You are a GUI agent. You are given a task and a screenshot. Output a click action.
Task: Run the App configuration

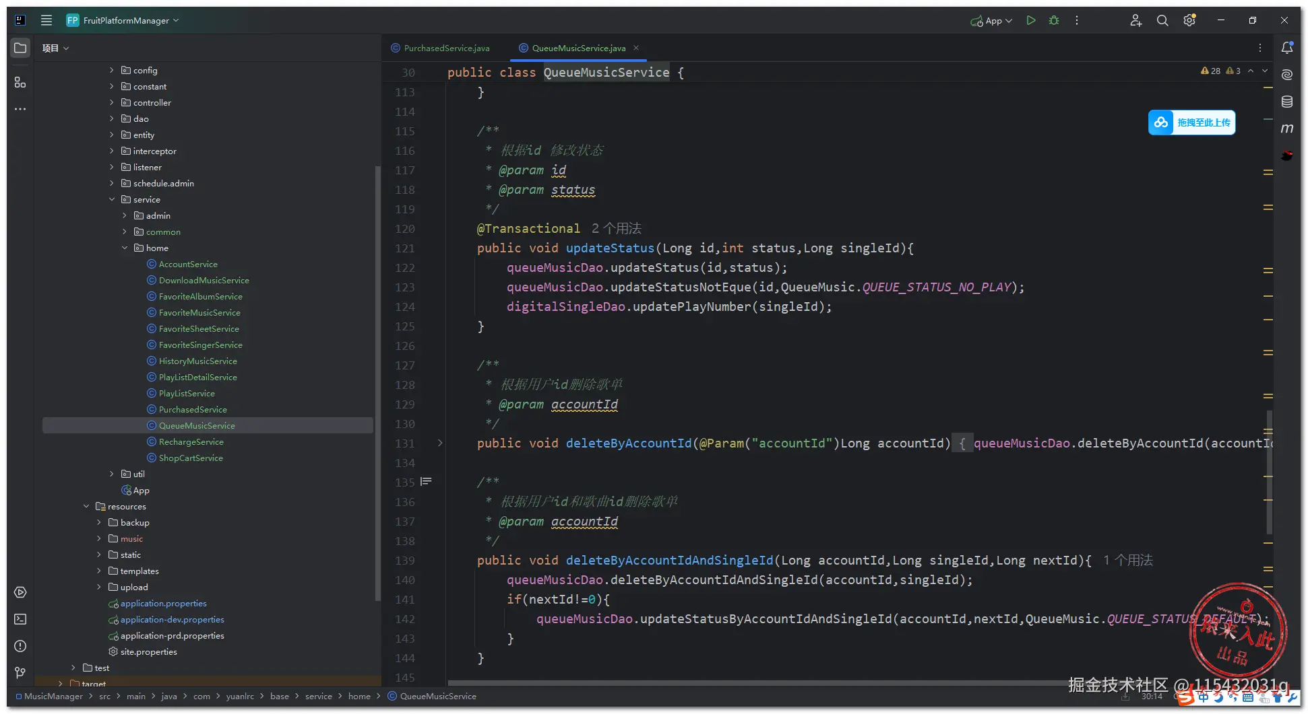pyautogui.click(x=1030, y=20)
